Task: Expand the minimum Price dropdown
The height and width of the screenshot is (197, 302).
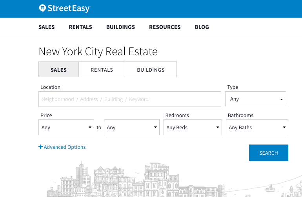Action: point(66,127)
